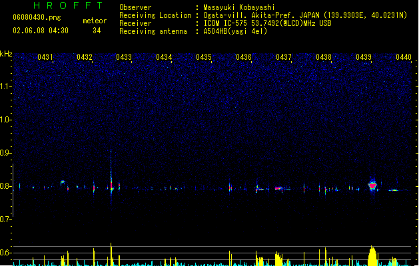Click the 0438 time marker
This screenshot has height=266, width=419.
[324, 57]
